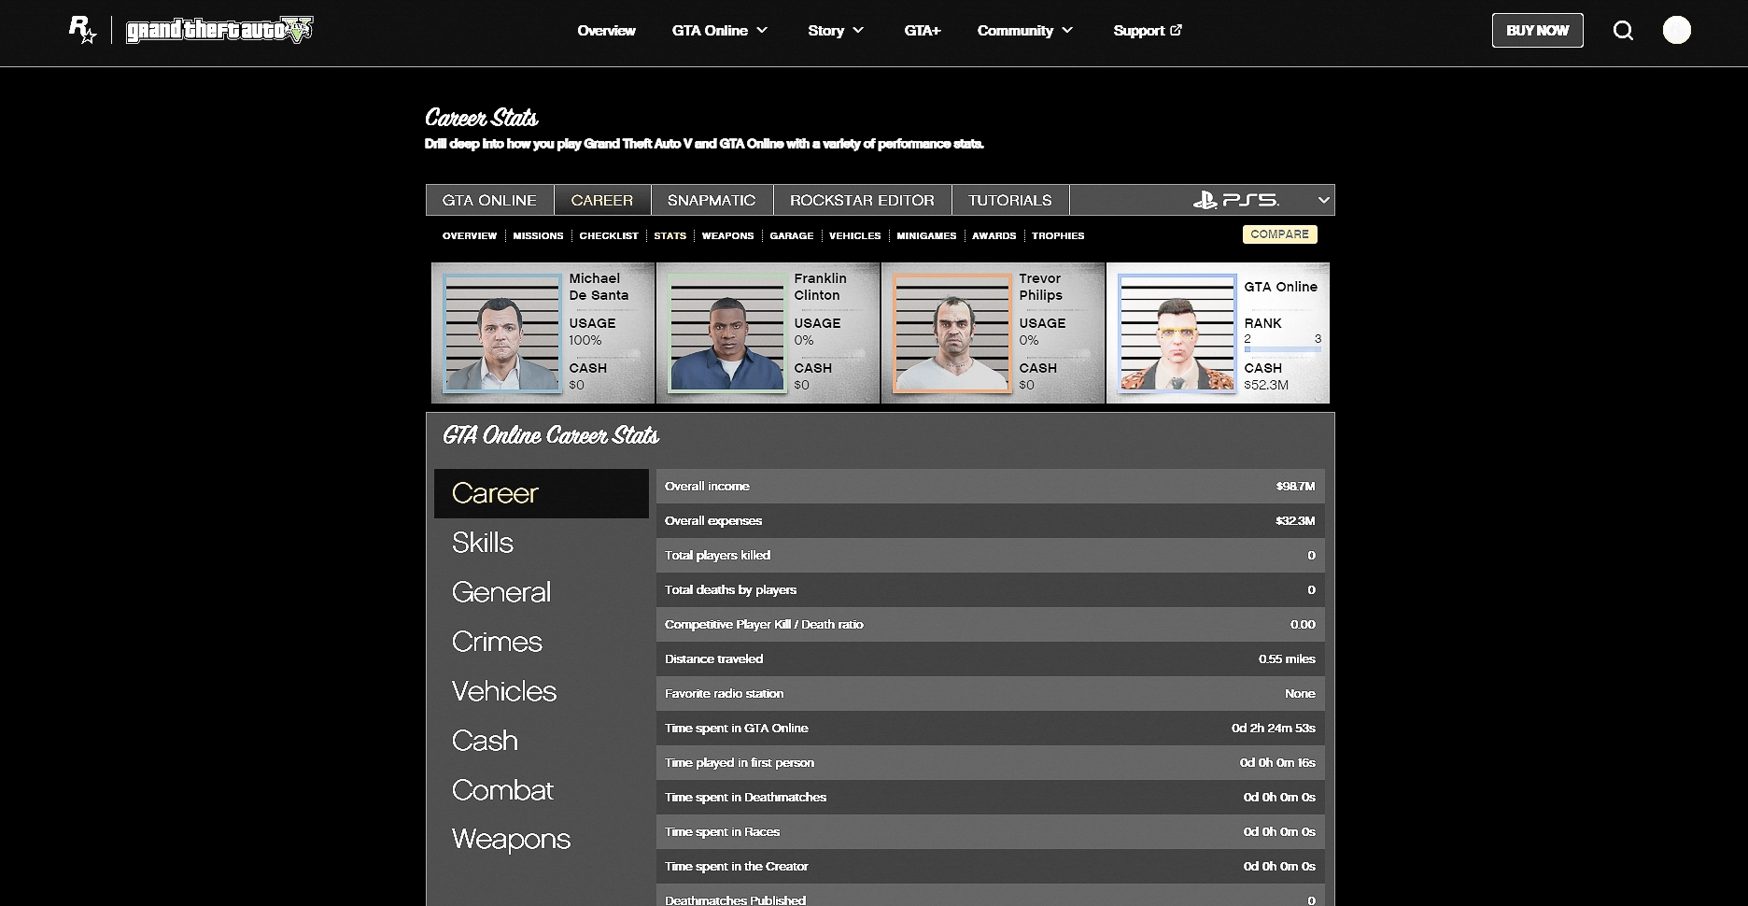
Task: Click the Rockstar Games logo icon
Action: tap(82, 31)
